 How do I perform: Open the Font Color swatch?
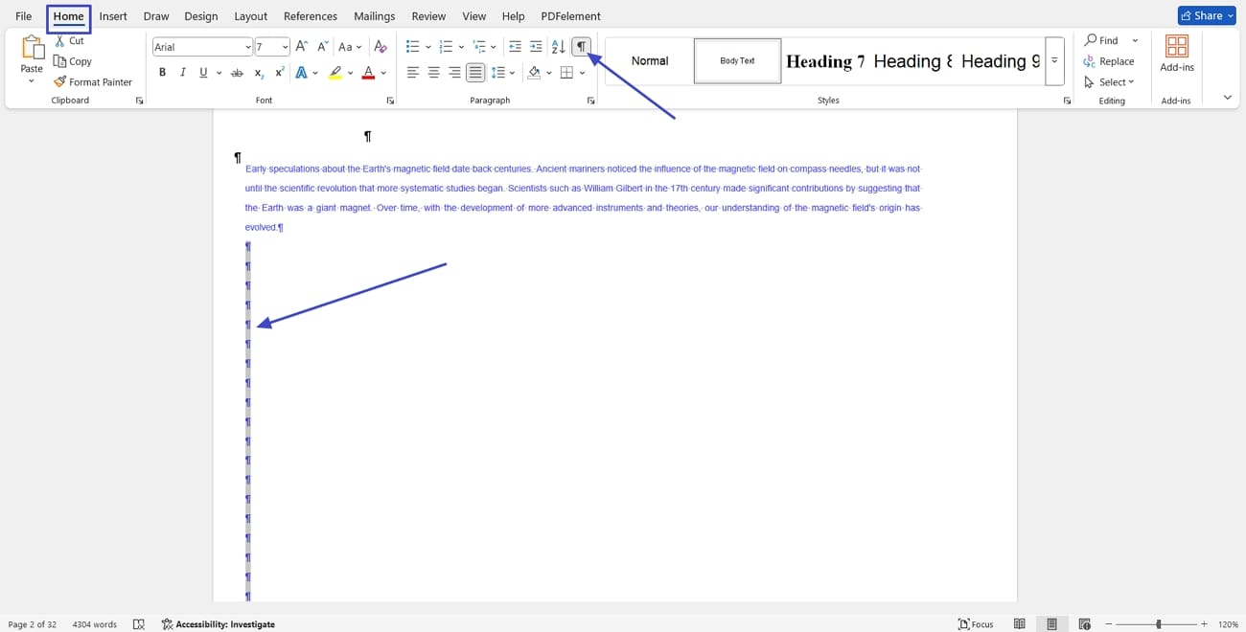coord(367,72)
